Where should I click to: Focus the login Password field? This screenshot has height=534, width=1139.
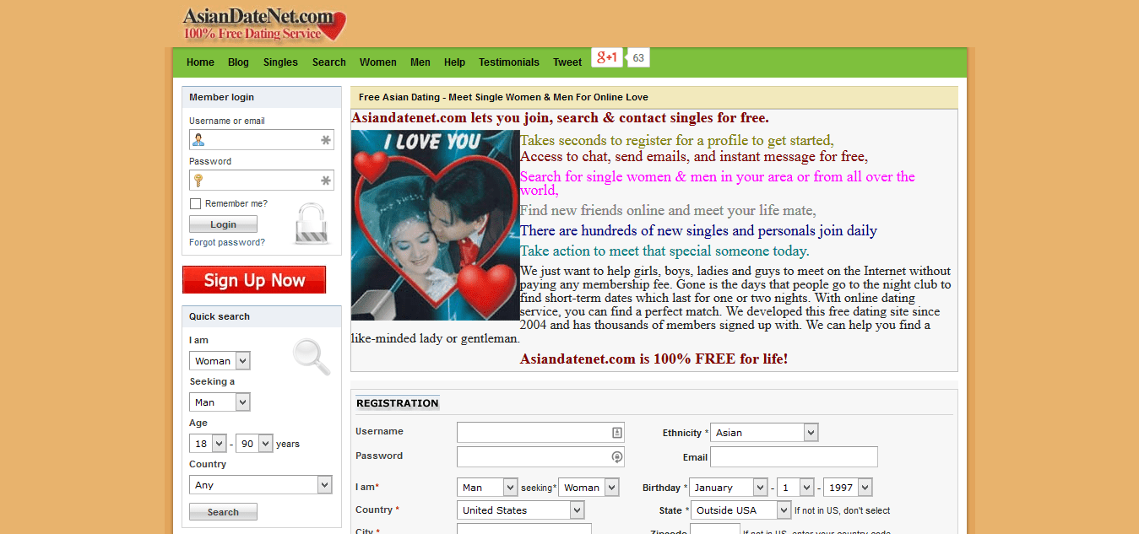tap(262, 181)
